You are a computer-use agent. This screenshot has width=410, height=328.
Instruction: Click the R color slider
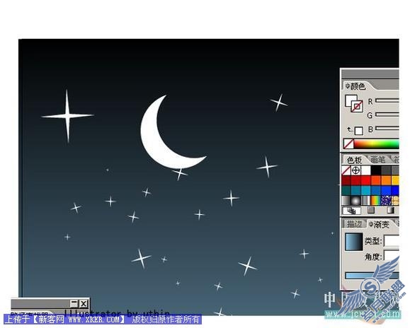(387, 100)
